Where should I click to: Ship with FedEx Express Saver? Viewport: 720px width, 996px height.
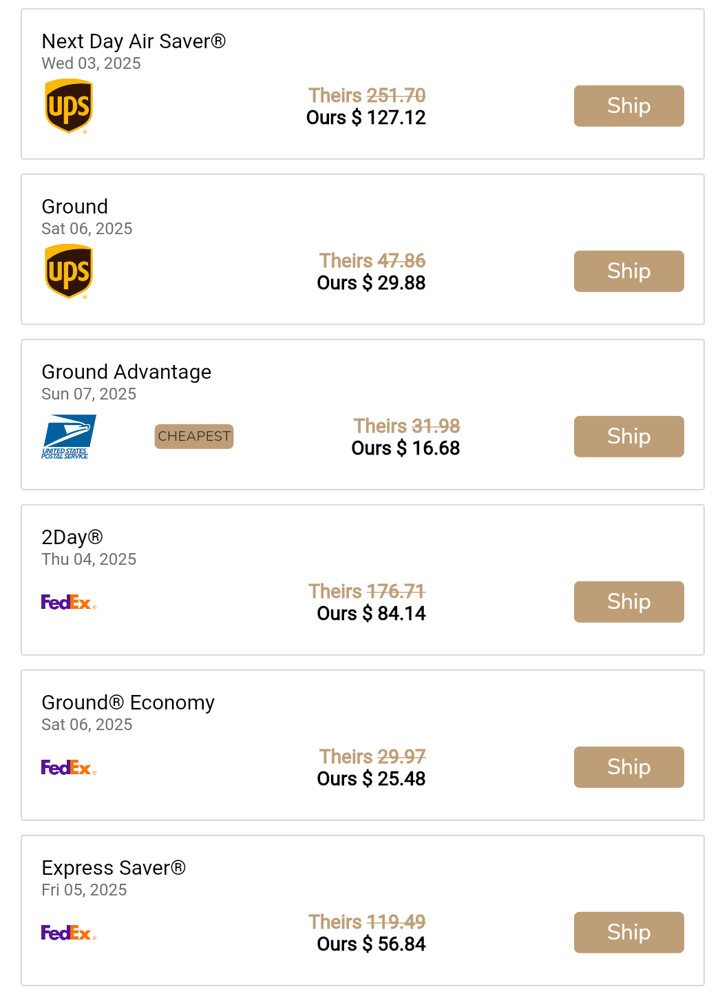pos(628,933)
